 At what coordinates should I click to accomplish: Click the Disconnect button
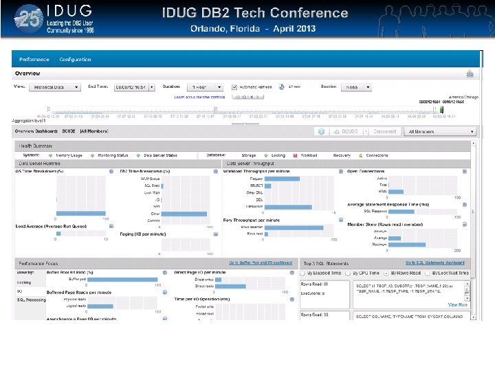385,131
